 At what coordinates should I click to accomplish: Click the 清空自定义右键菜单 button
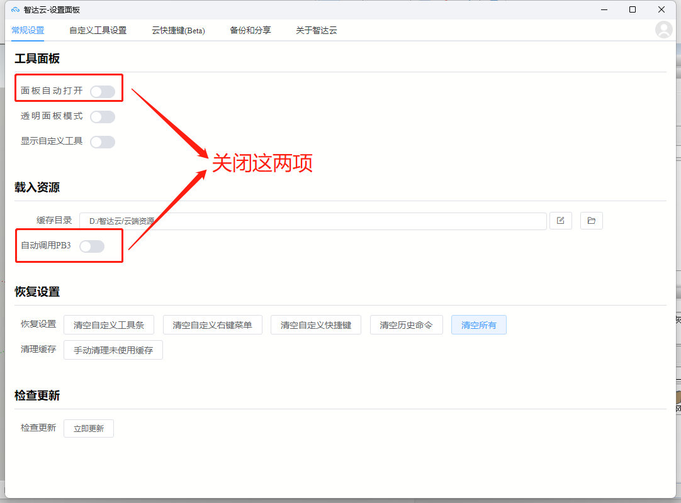pyautogui.click(x=212, y=324)
